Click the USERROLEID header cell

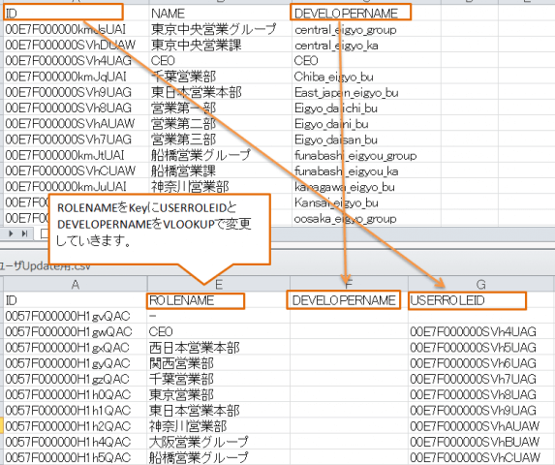467,301
